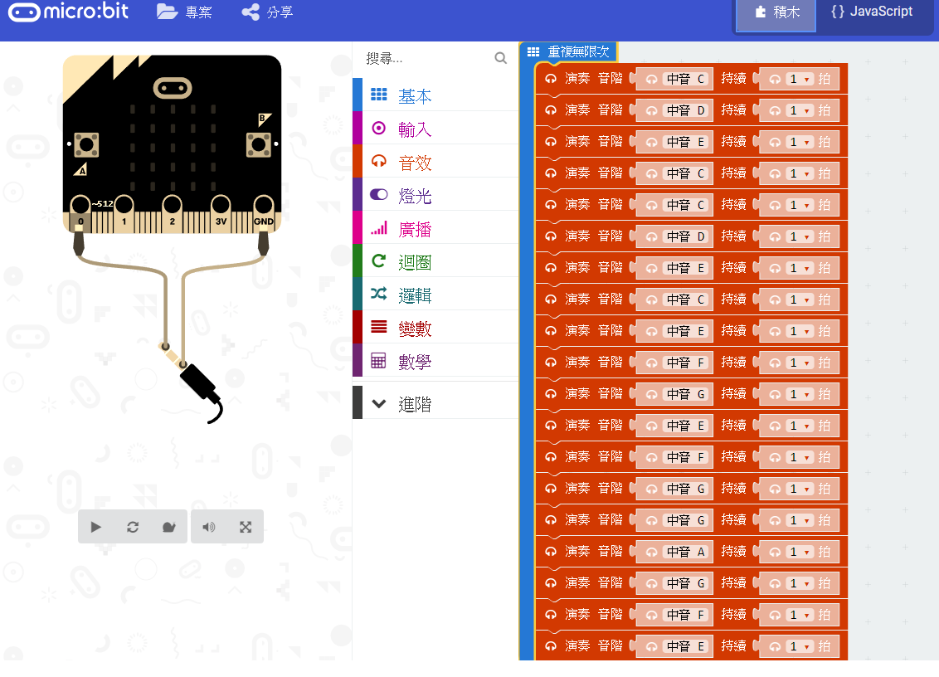Switch to the 積木 blocks tab
Image resolution: width=939 pixels, height=677 pixels.
(775, 12)
